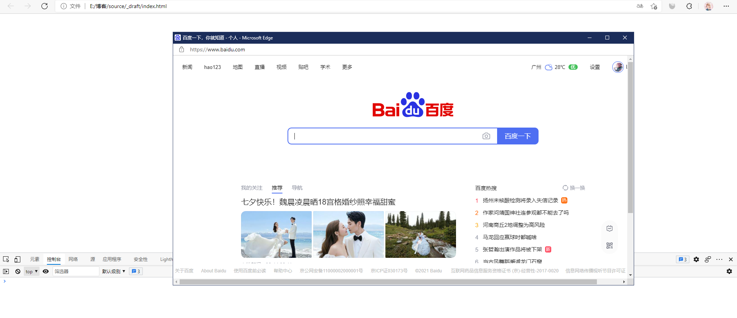Activate DevTools inspect element tool
737x318 pixels.
(x=6, y=259)
